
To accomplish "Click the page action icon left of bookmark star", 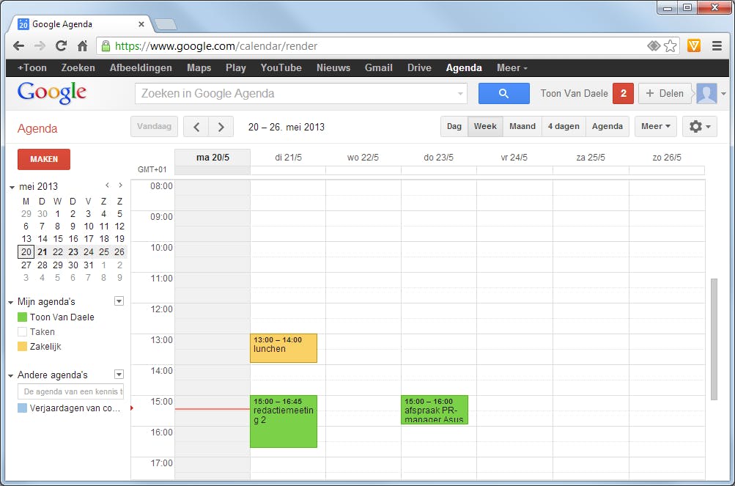I will click(654, 46).
